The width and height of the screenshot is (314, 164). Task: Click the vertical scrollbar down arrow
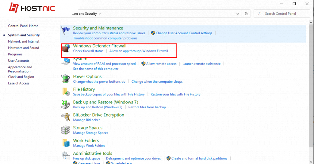(311, 162)
